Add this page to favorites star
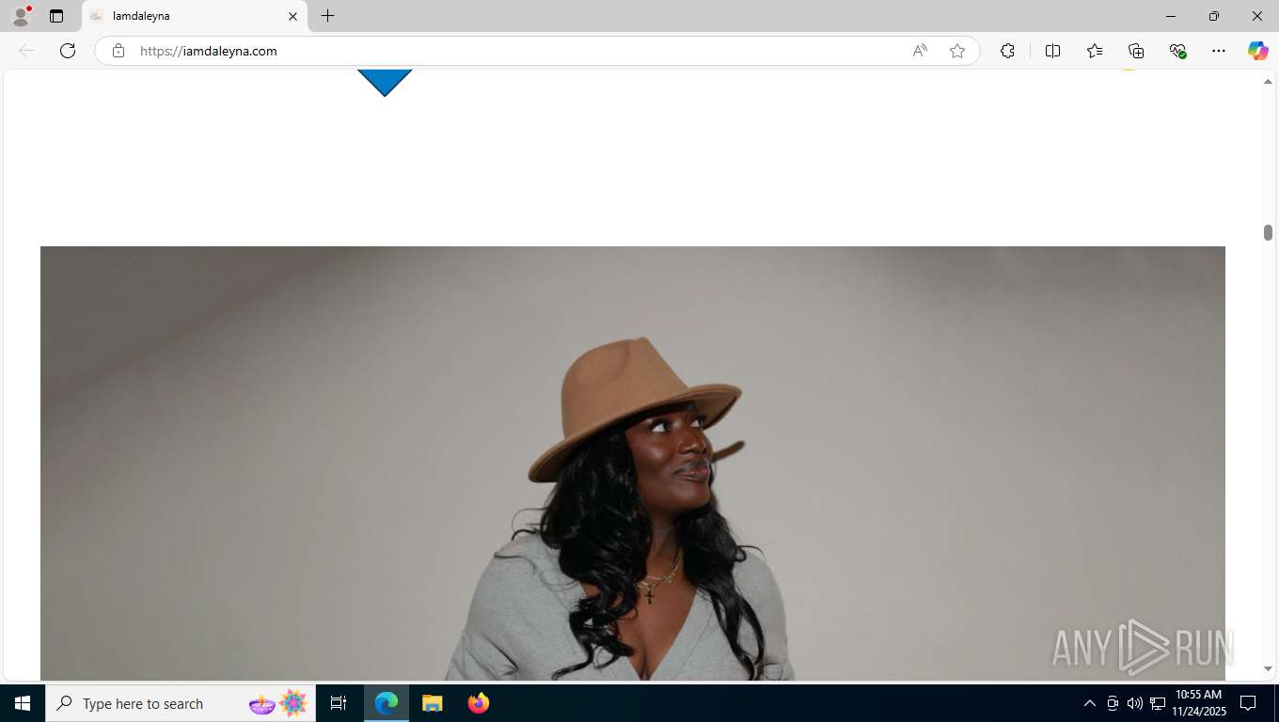 pos(957,51)
